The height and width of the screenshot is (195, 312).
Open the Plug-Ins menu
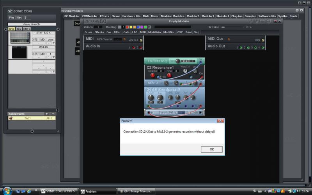(x=237, y=16)
